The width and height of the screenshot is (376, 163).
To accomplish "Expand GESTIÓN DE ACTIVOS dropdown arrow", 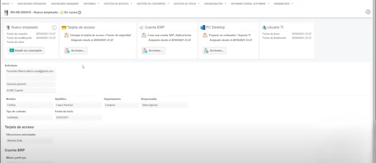I will 131,4.
